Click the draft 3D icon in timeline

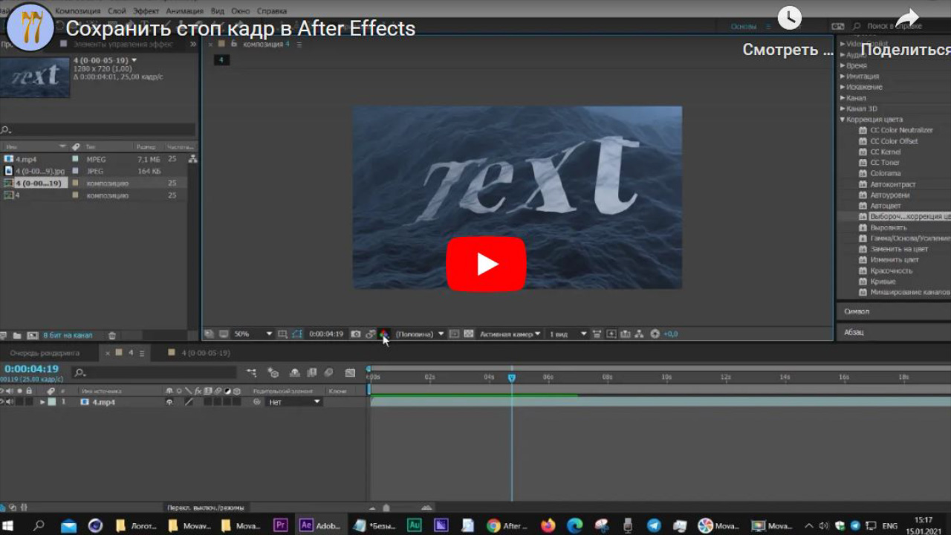pos(273,373)
